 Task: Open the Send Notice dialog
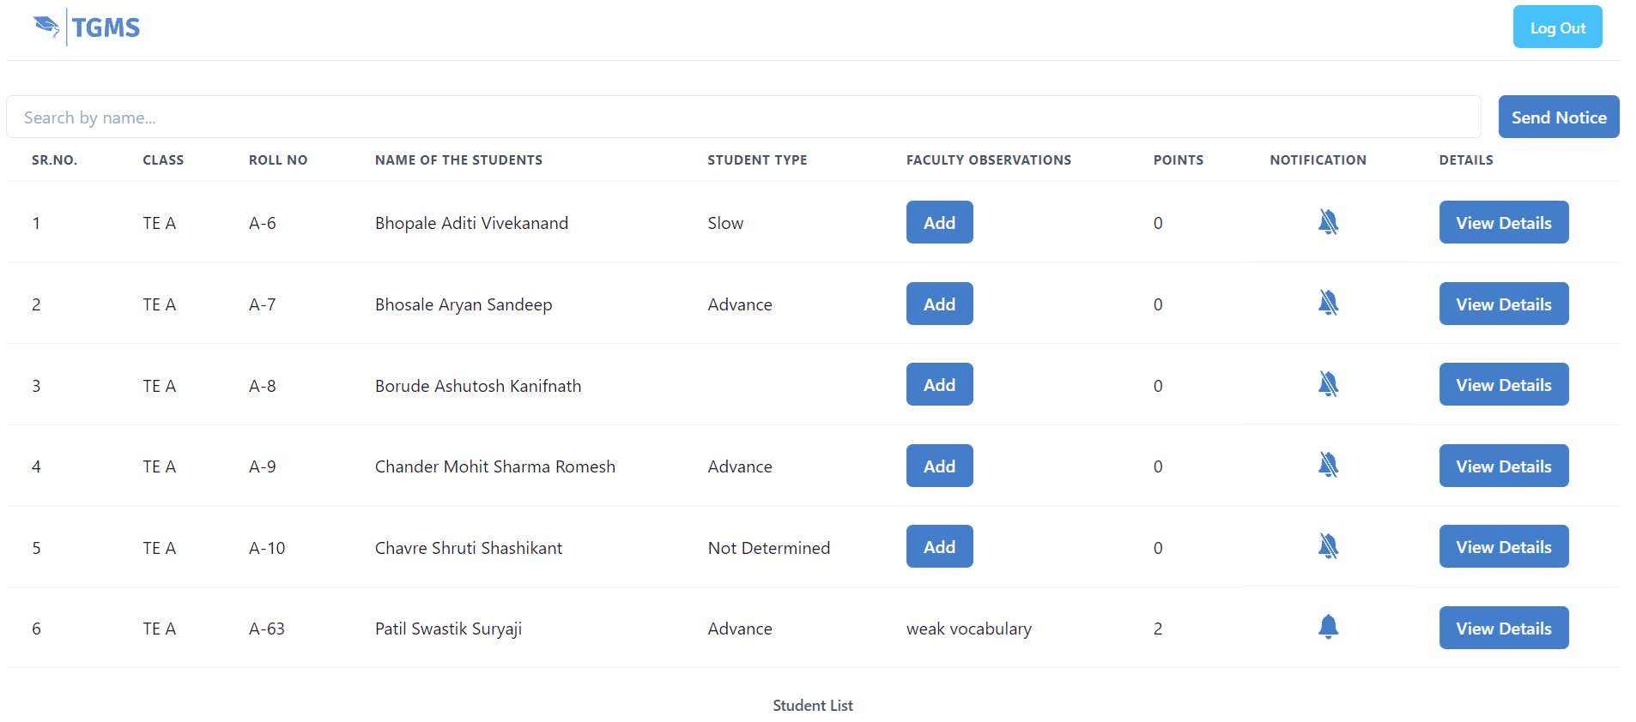click(x=1559, y=117)
